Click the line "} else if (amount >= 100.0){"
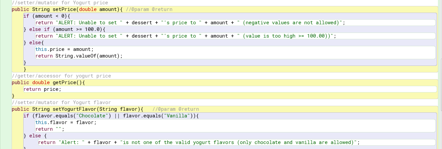Viewport: 442px width, 149px height. [x=64, y=29]
